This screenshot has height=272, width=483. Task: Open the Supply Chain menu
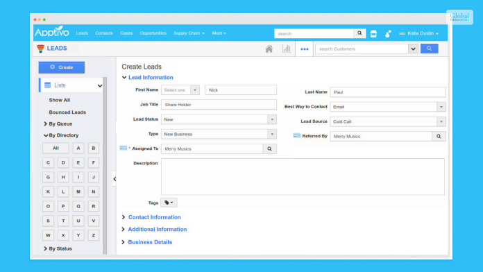coord(189,33)
